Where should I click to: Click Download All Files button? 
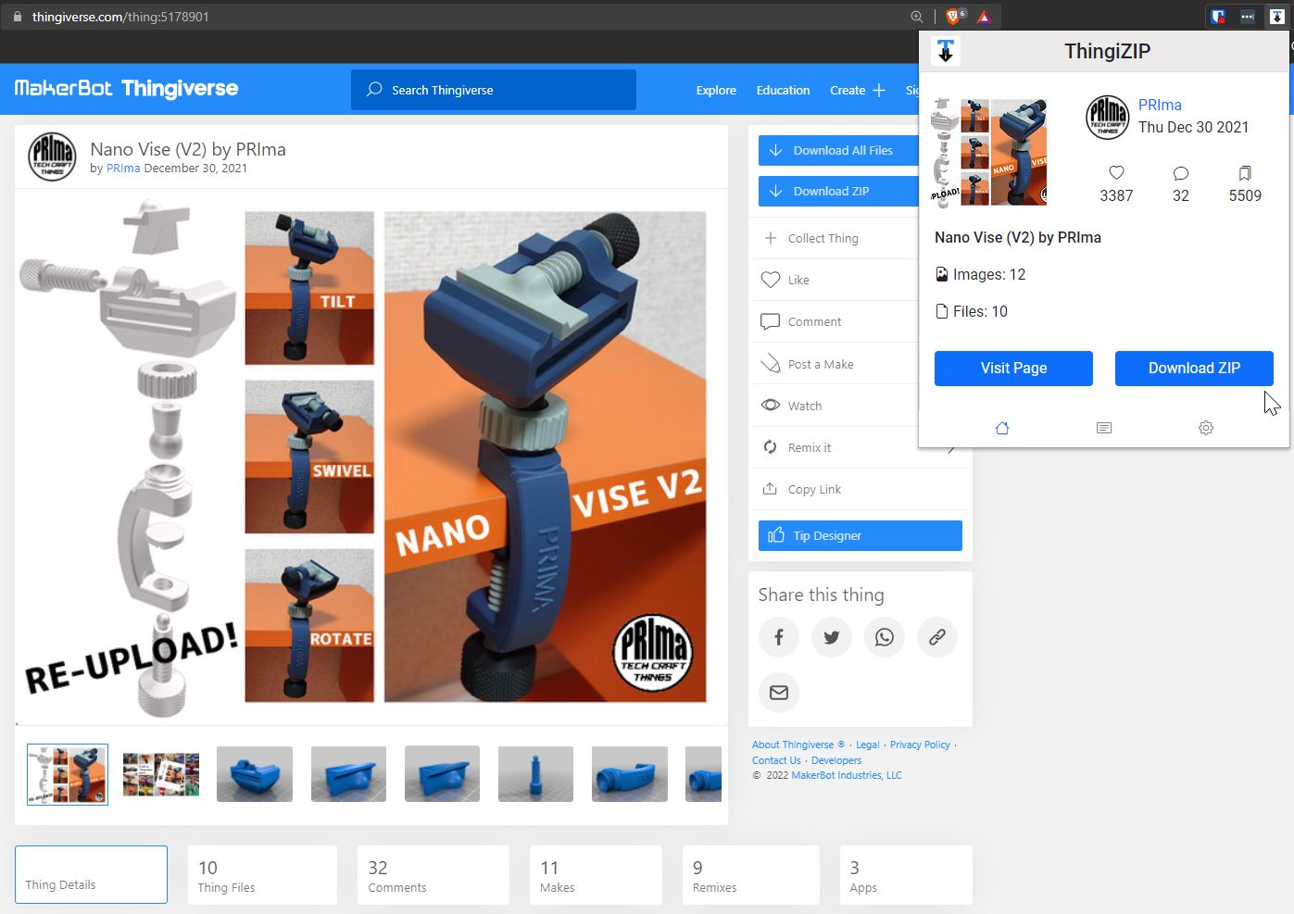(x=838, y=150)
